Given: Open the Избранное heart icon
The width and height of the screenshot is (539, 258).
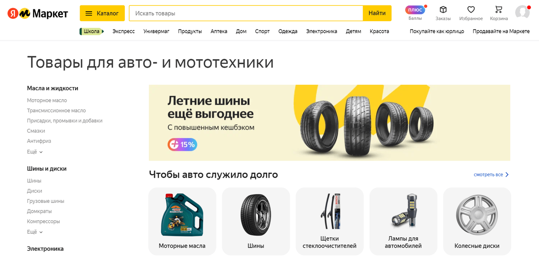Looking at the screenshot, I should tap(471, 9).
